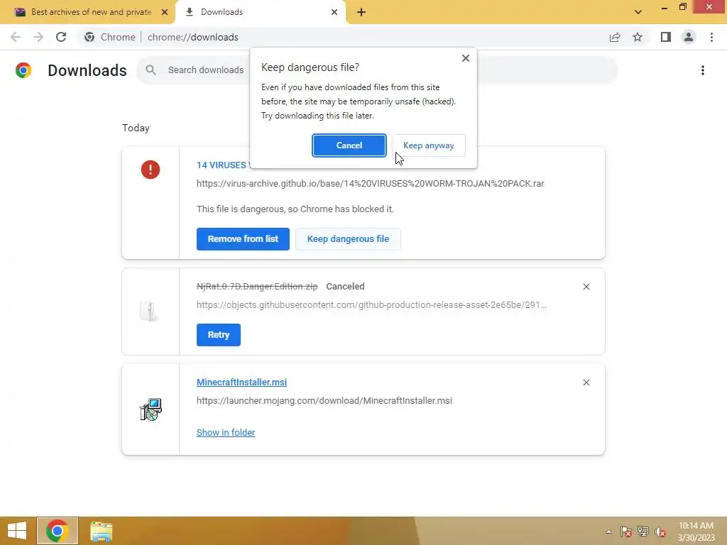Bookmark this page with star icon
The image size is (727, 545).
coord(638,37)
